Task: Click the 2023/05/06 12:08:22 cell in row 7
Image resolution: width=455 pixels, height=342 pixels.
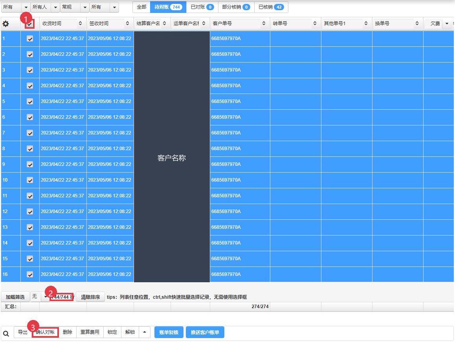Action: coord(109,133)
